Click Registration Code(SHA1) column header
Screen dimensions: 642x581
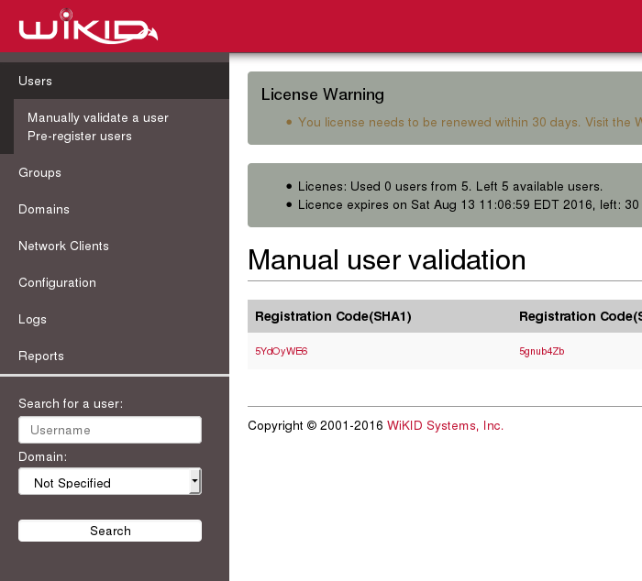point(333,316)
